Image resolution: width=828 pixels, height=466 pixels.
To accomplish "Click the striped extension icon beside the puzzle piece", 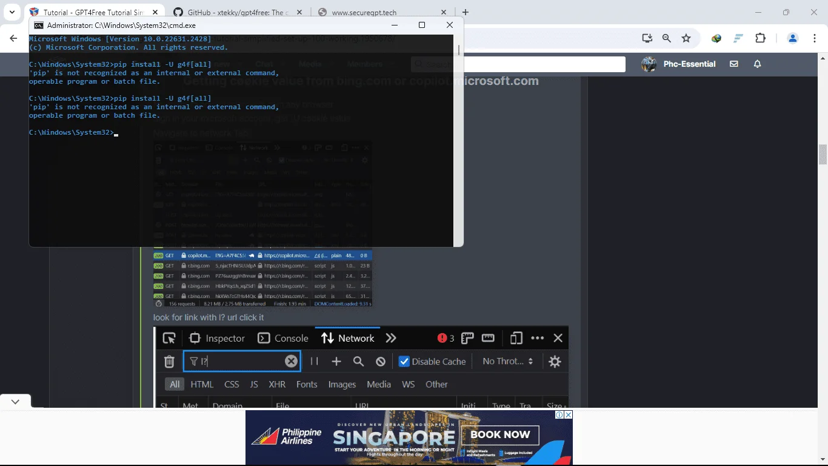I will (738, 38).
